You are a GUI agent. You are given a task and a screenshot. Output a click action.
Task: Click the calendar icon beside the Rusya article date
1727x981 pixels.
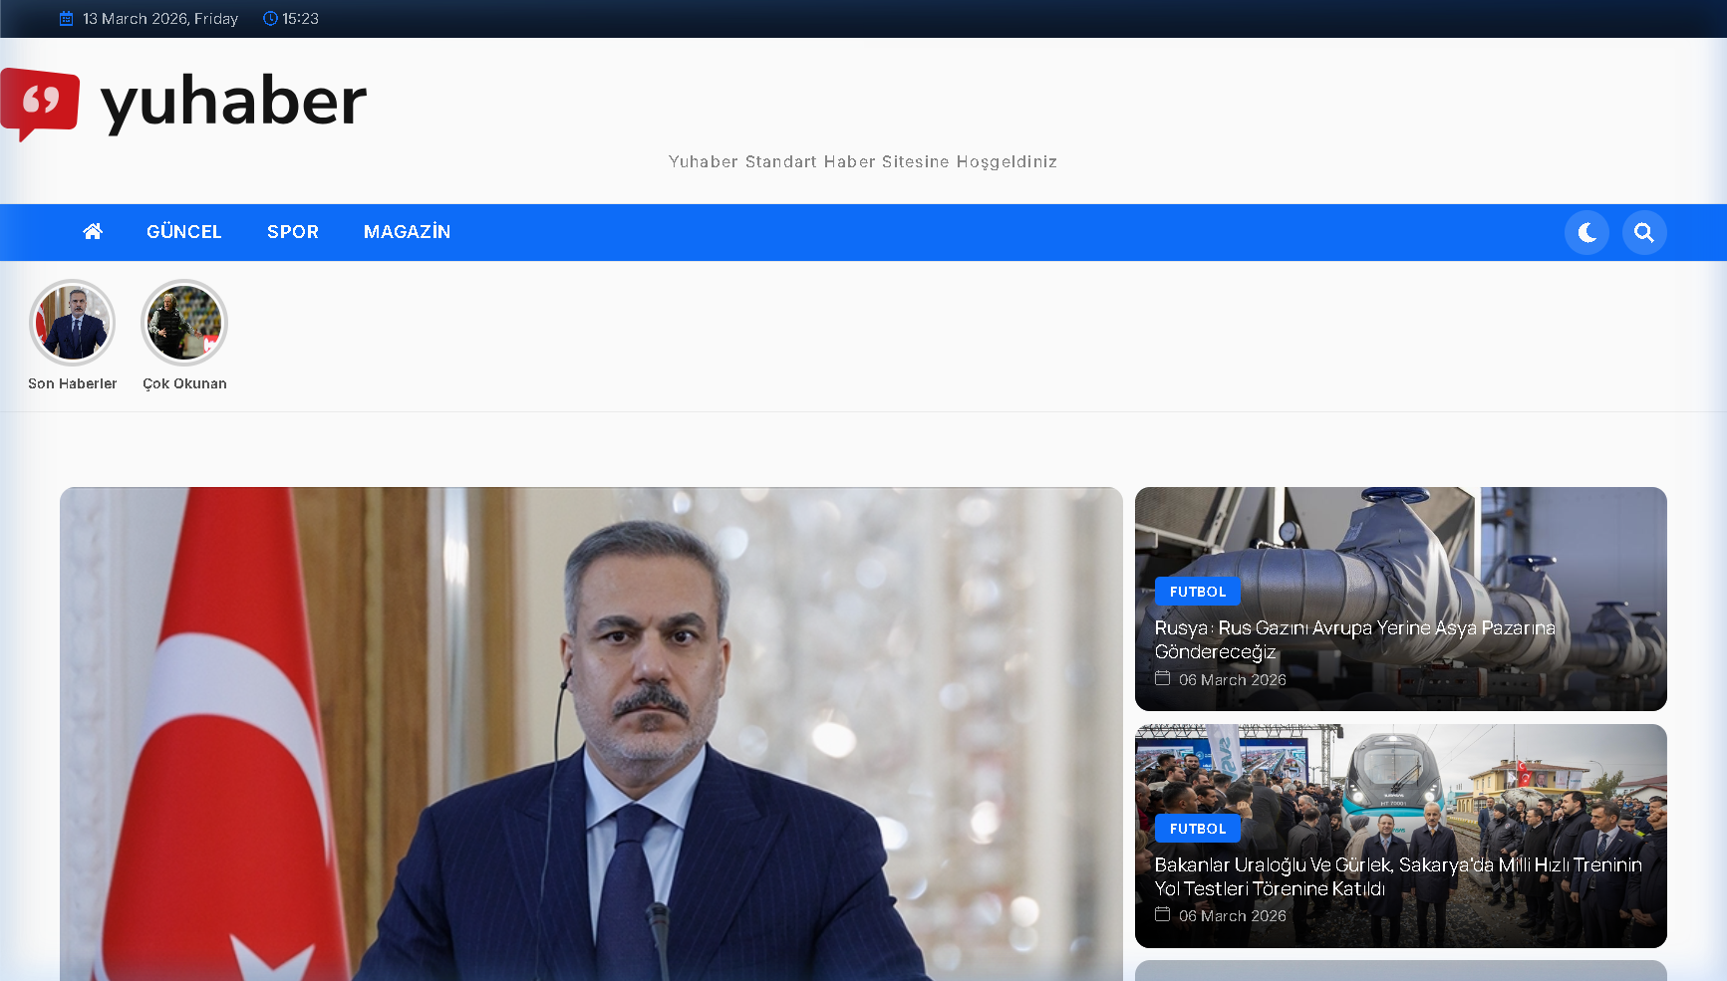click(x=1163, y=678)
